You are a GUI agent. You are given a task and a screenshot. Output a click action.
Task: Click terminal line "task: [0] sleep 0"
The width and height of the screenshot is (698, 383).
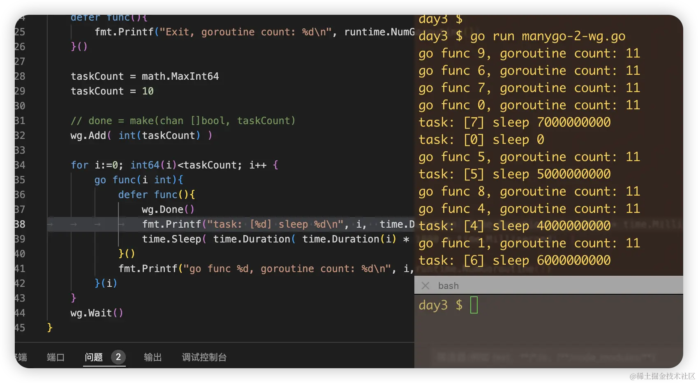[481, 140]
